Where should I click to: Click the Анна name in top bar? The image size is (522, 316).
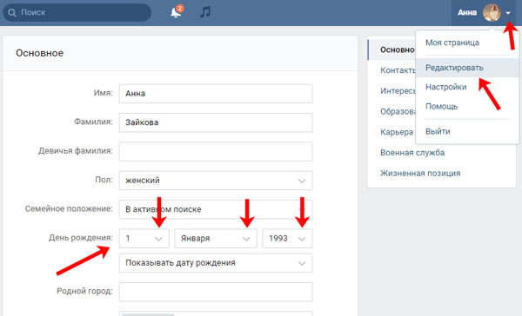(467, 13)
